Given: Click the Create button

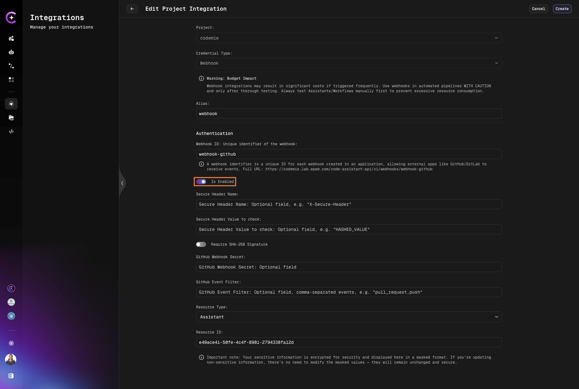Looking at the screenshot, I should [562, 9].
